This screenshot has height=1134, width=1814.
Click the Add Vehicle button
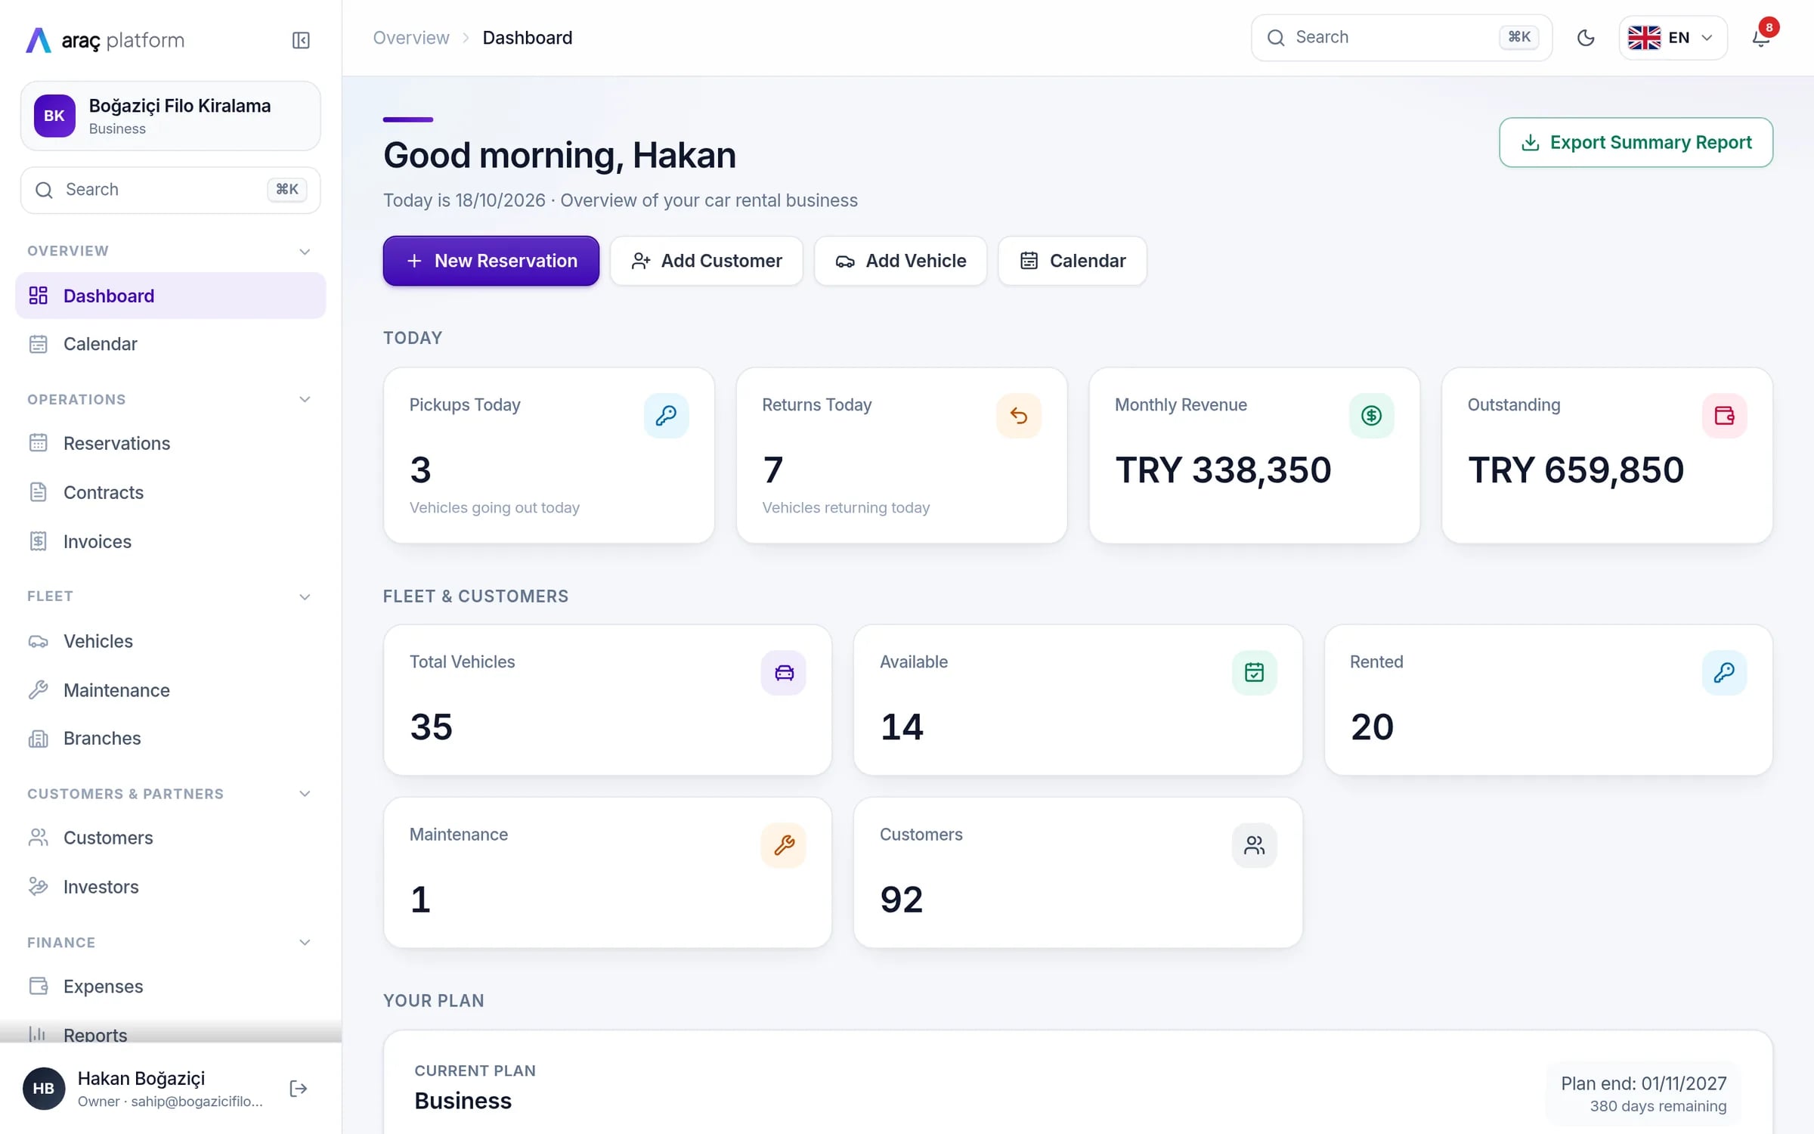click(901, 261)
